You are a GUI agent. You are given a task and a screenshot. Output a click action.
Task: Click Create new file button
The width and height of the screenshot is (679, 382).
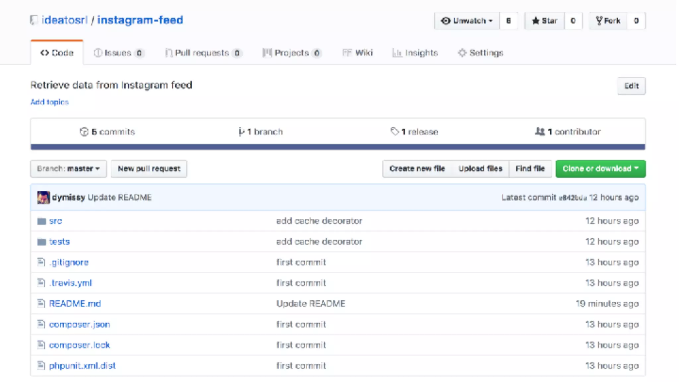click(x=417, y=169)
